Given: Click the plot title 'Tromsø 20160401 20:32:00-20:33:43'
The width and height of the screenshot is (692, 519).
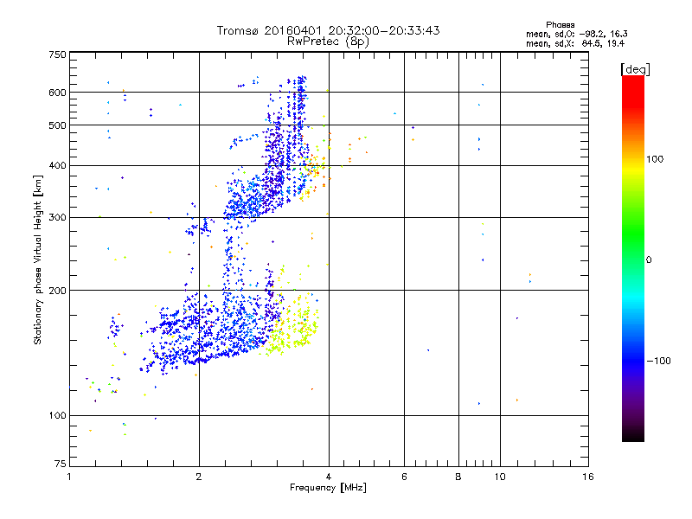Looking at the screenshot, I should (328, 30).
